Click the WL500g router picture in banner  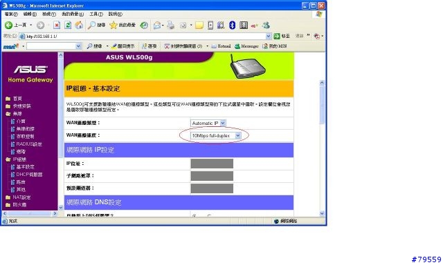[248, 66]
